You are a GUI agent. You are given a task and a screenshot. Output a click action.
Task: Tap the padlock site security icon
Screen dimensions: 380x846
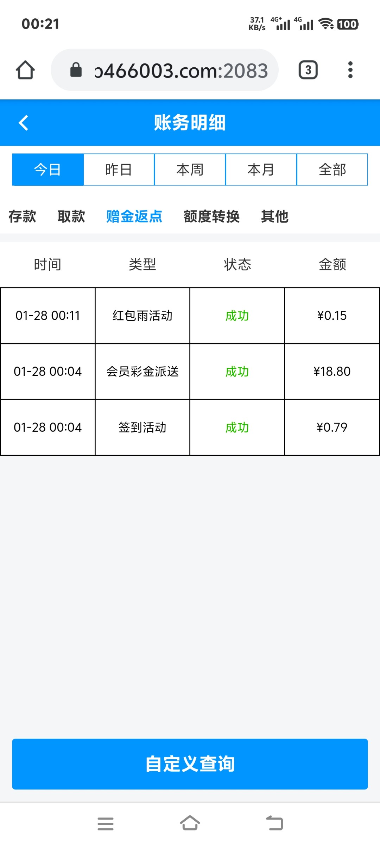coord(76,70)
